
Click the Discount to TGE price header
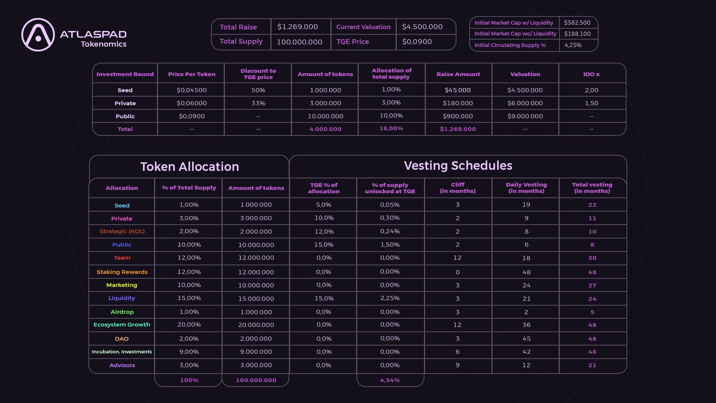258,74
